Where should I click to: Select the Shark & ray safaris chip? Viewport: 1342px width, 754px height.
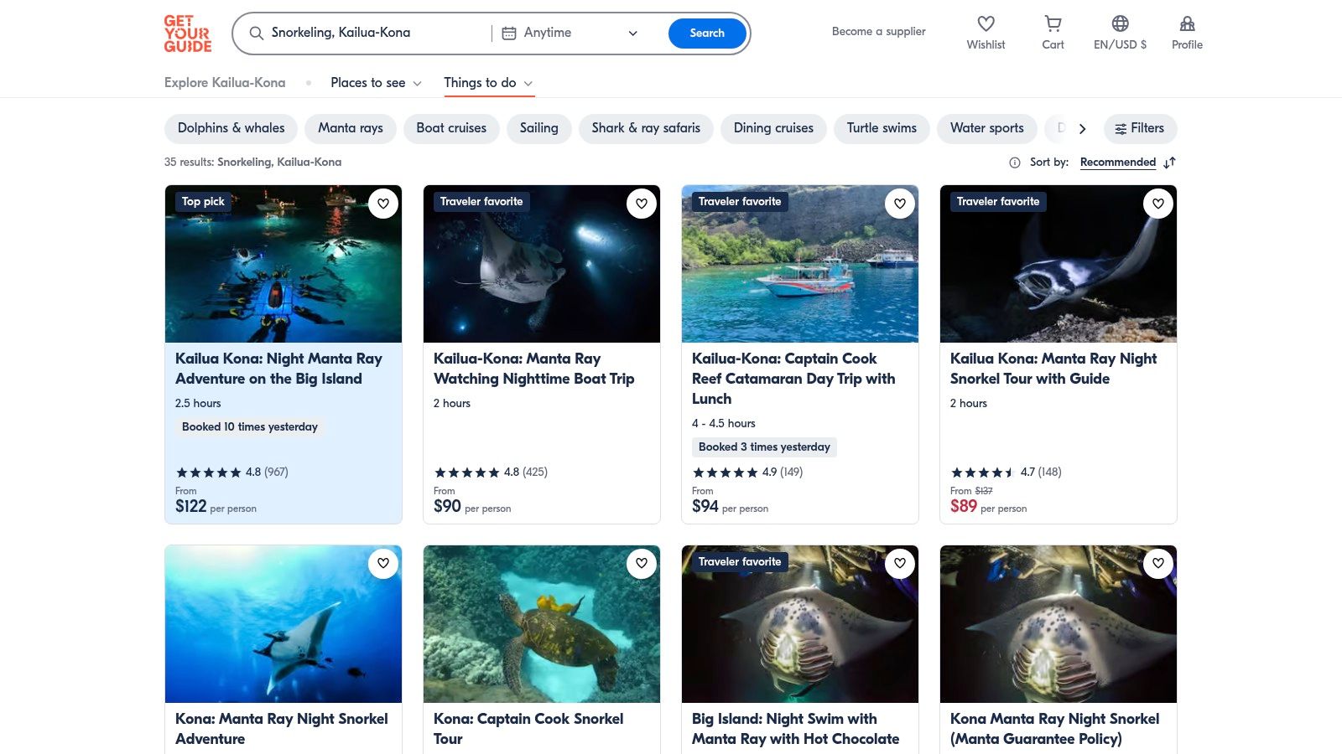pos(646,129)
